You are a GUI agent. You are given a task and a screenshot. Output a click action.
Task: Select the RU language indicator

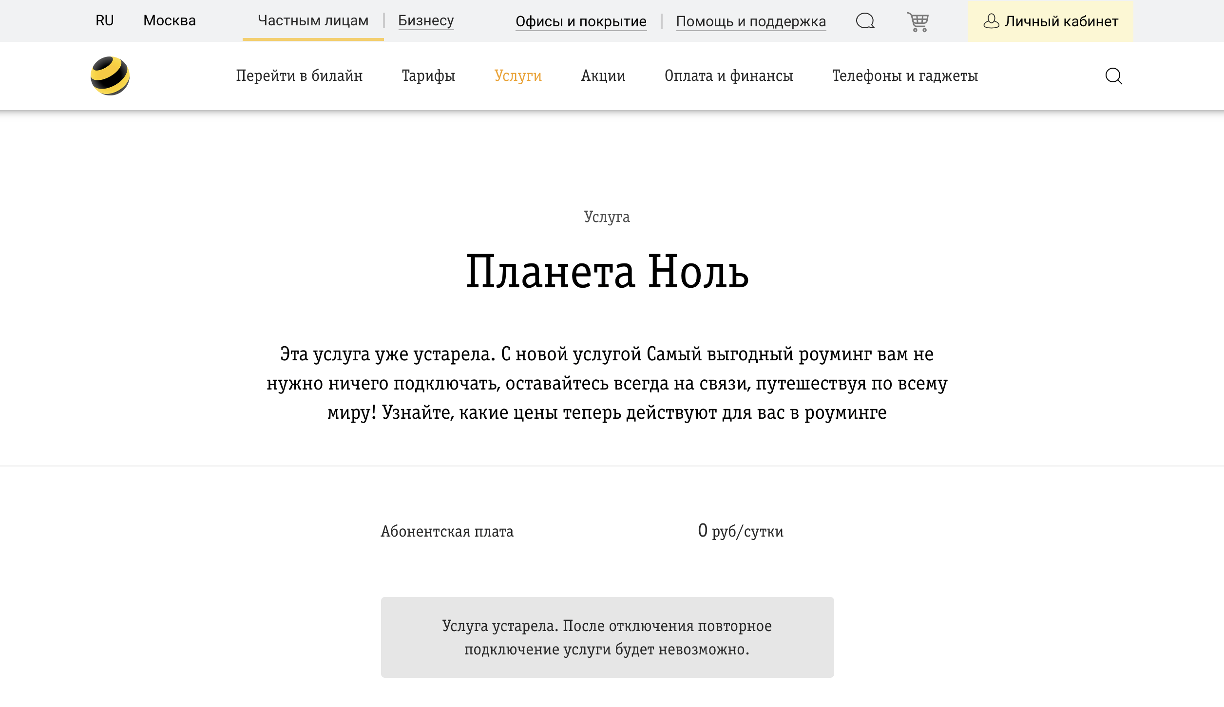[x=104, y=20]
